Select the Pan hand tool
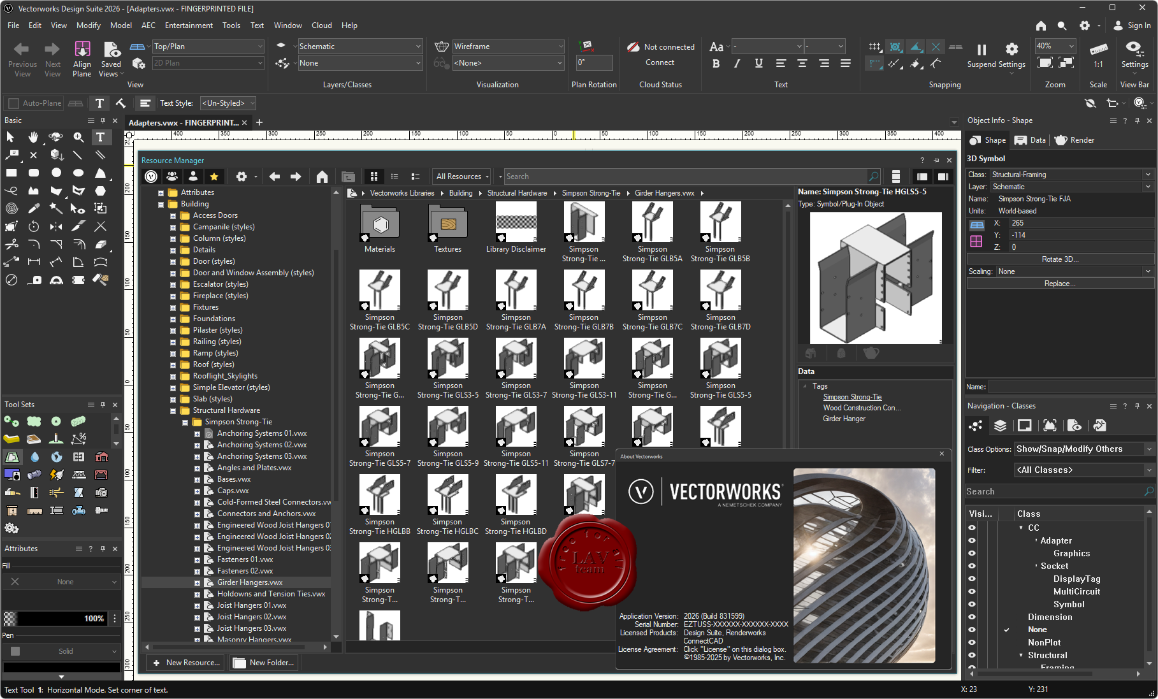The width and height of the screenshot is (1158, 699). coord(33,137)
